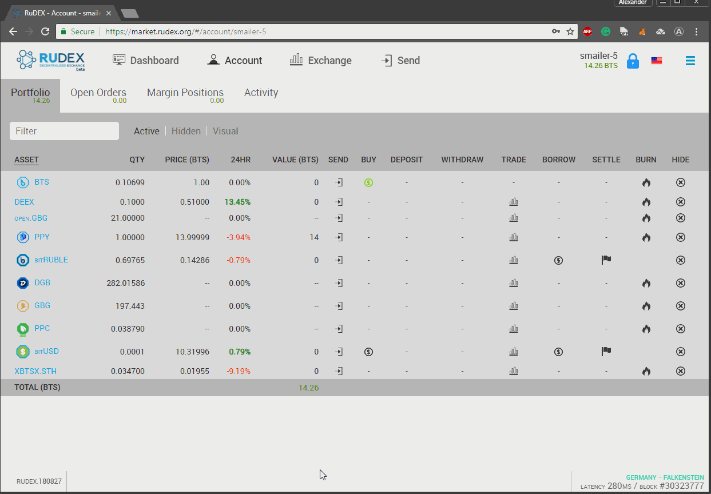
Task: Click the borrow icon for bitUSD
Action: [558, 352]
